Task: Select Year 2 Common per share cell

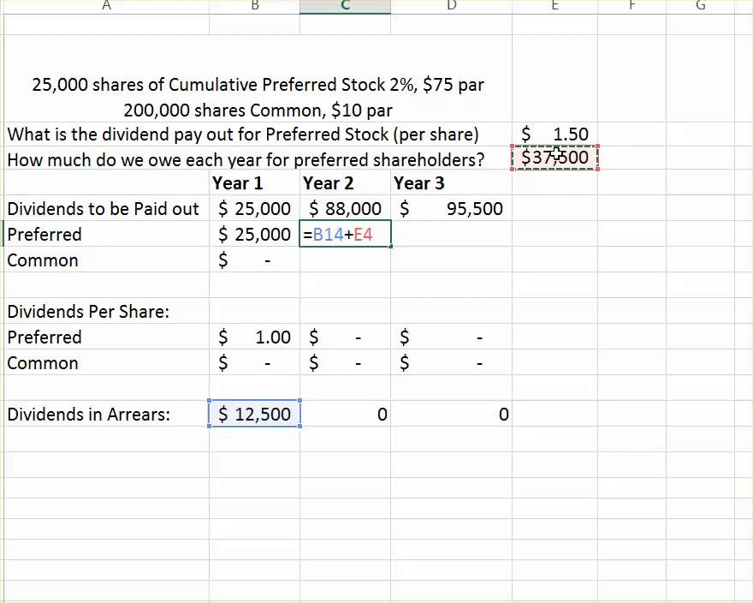Action: [346, 363]
